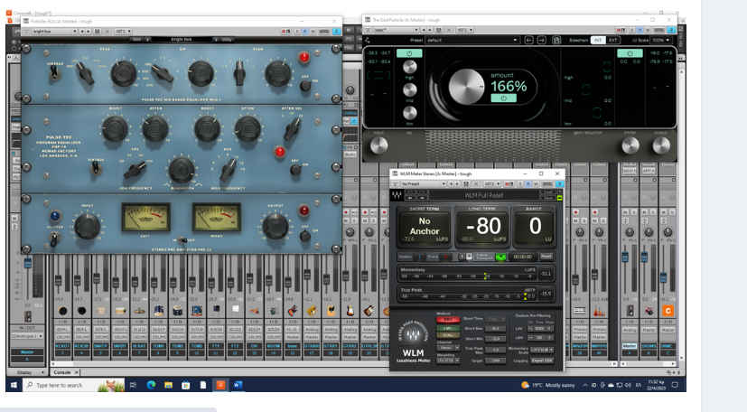Screen dimensions: 747x412
Task: Click the EQP-1A Bandwidth knob
Action: point(182,170)
